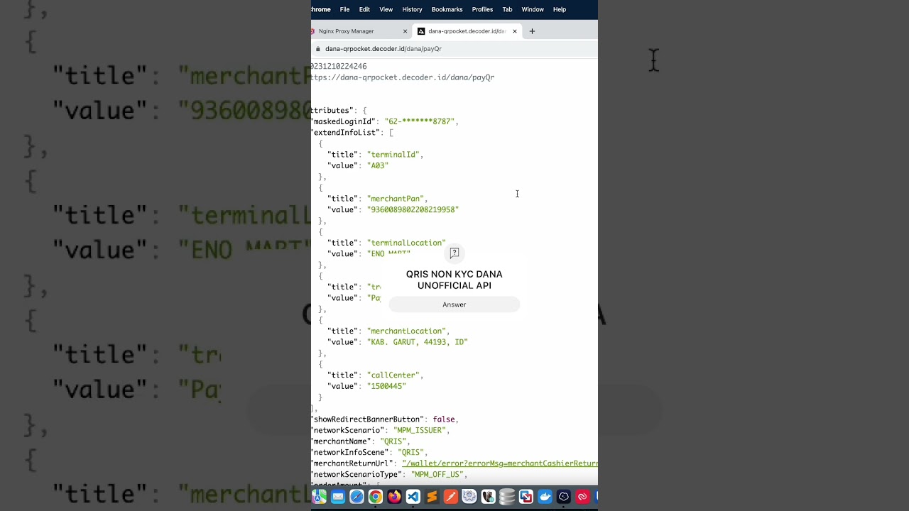Open Docker Desktop whale icon in dock
Viewport: 909px width, 511px height.
coord(545,497)
